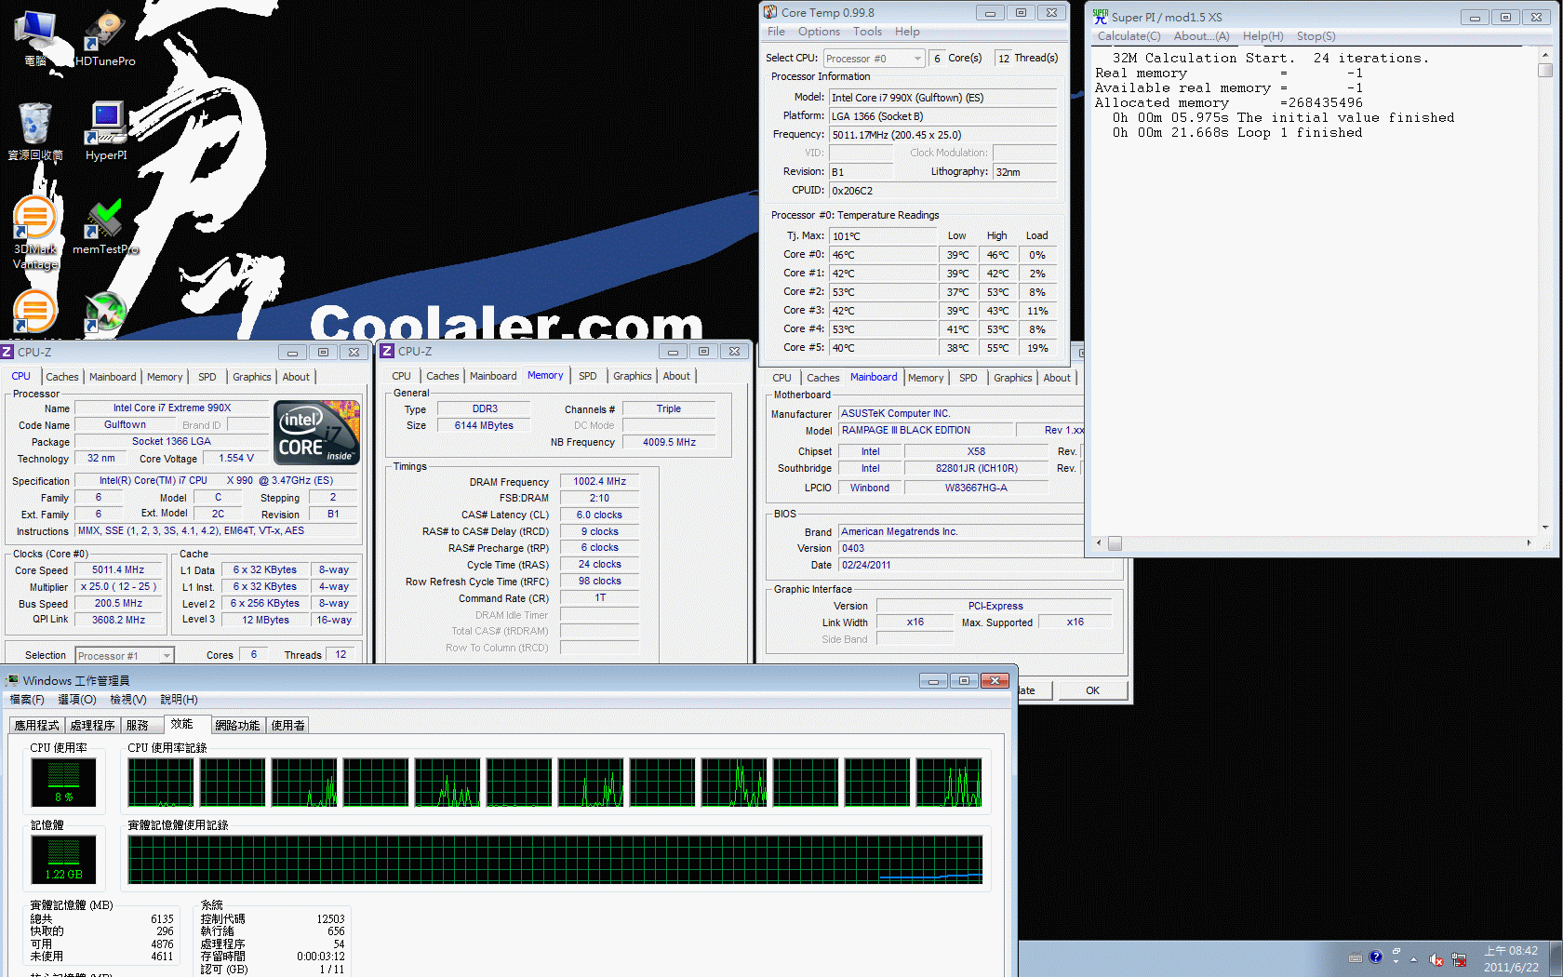Image resolution: width=1563 pixels, height=977 pixels.
Task: Launch the HyperPI desktop shortcut
Action: pyautogui.click(x=106, y=131)
